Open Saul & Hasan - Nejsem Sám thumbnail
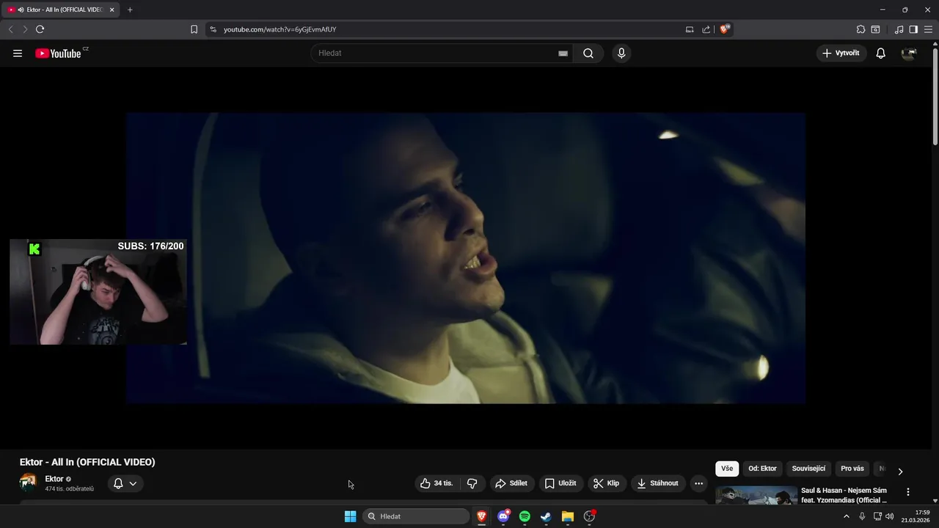The height and width of the screenshot is (528, 939). tap(756, 496)
